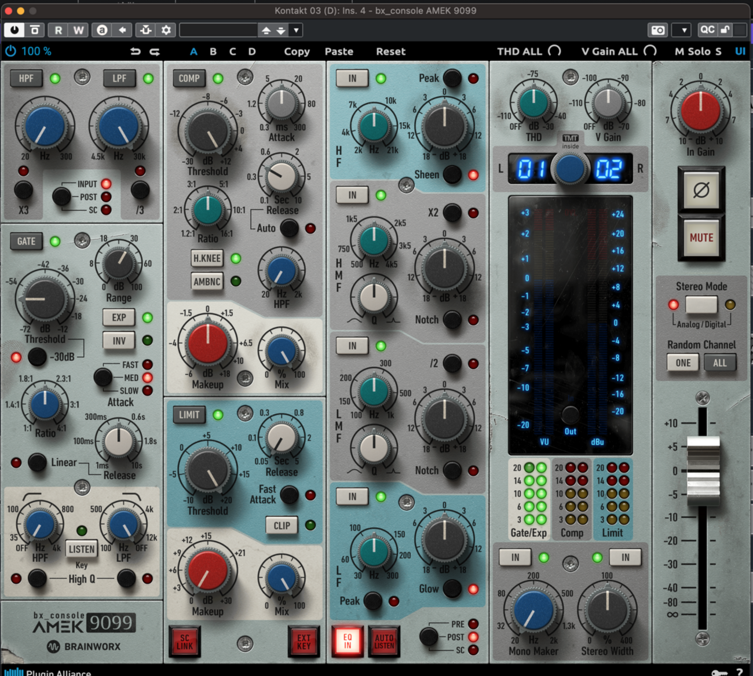Enable the R read automation button
The width and height of the screenshot is (753, 676).
(59, 30)
